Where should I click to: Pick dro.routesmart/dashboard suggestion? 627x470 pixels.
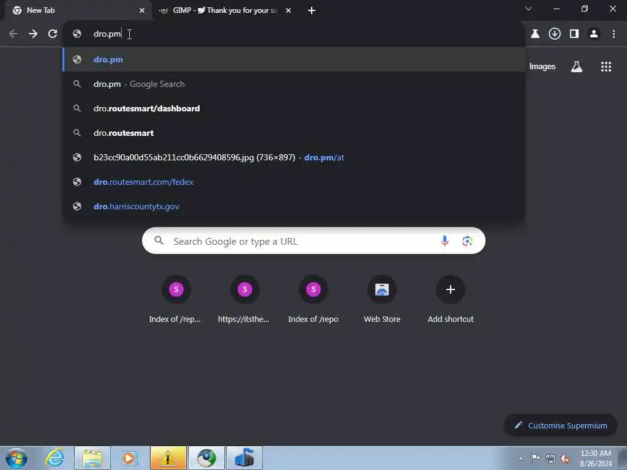[294, 108]
